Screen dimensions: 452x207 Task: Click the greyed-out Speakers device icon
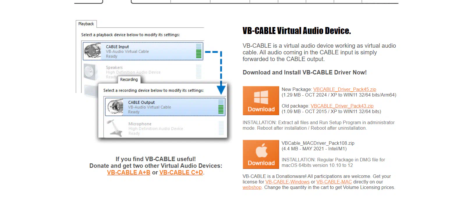click(x=92, y=72)
